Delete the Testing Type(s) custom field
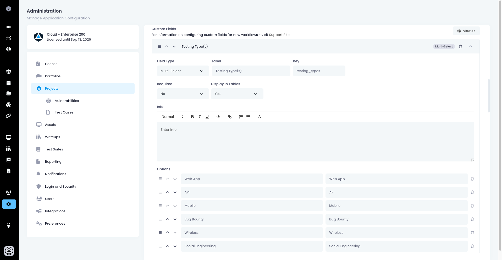Viewport: 502px width, 260px height. tap(460, 46)
